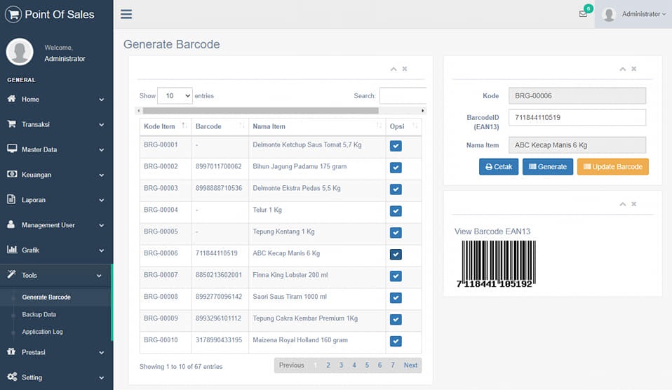Expand the Keuangan menu chevron
The width and height of the screenshot is (672, 390).
tap(102, 175)
